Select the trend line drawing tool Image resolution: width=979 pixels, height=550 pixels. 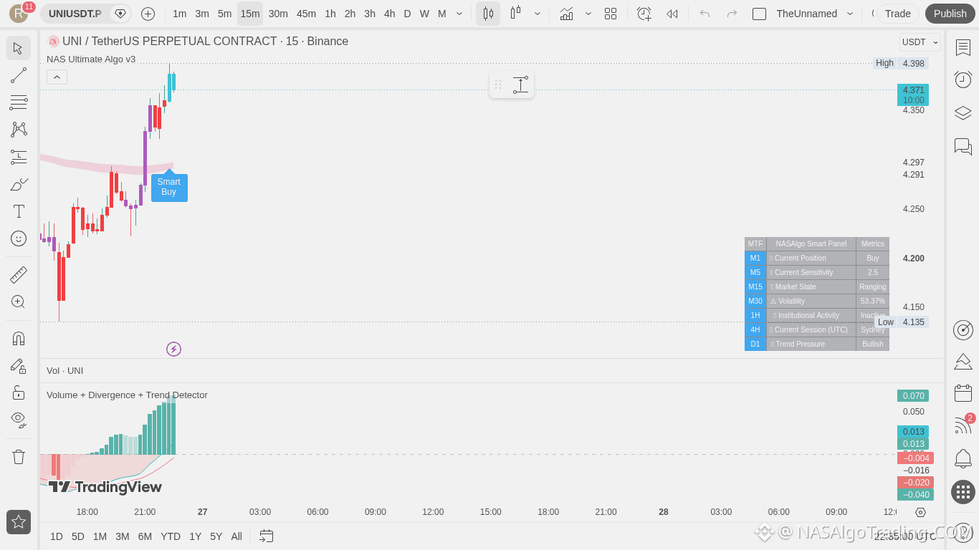[x=19, y=75]
